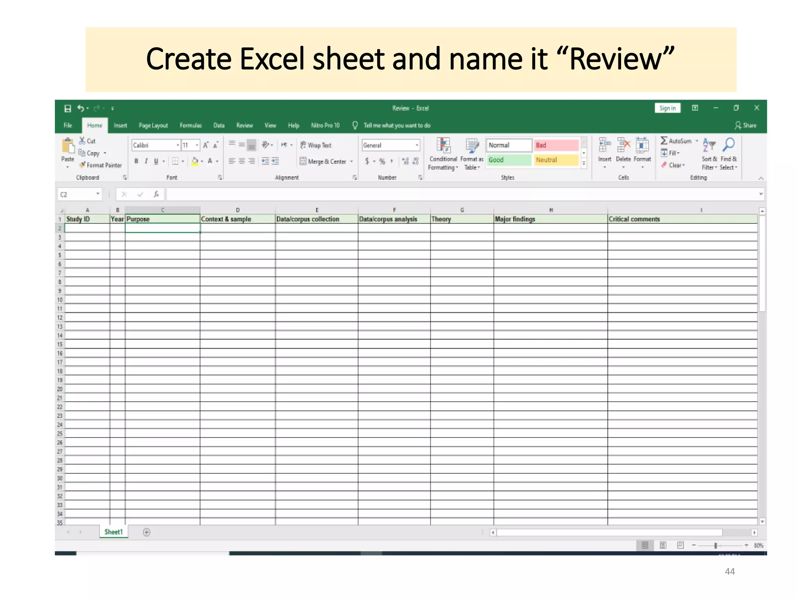
Task: Apply the Bad cell style
Action: click(556, 145)
